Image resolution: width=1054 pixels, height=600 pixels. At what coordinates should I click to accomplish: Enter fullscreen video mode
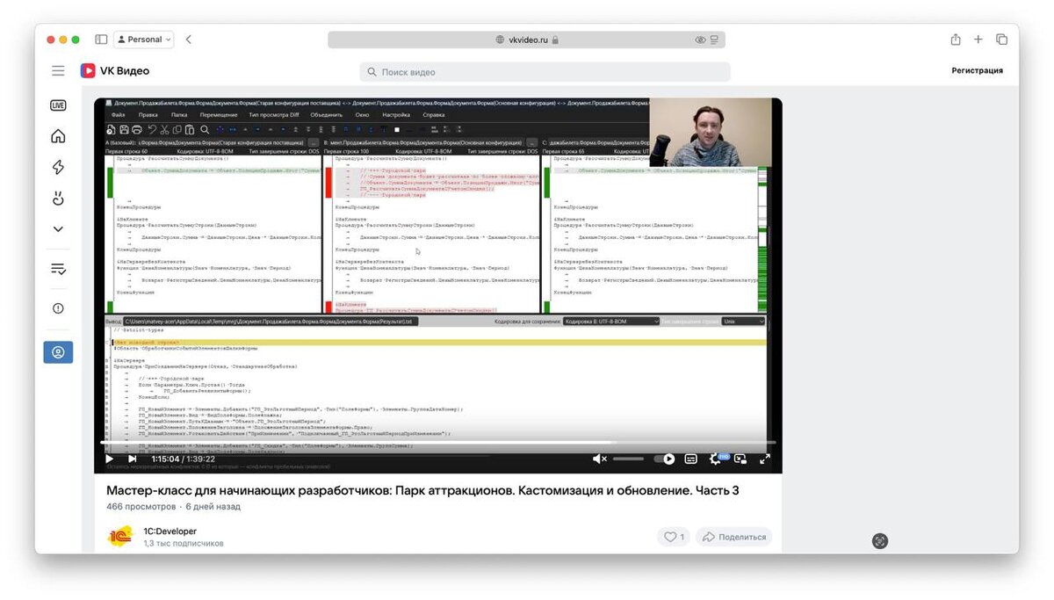(765, 459)
